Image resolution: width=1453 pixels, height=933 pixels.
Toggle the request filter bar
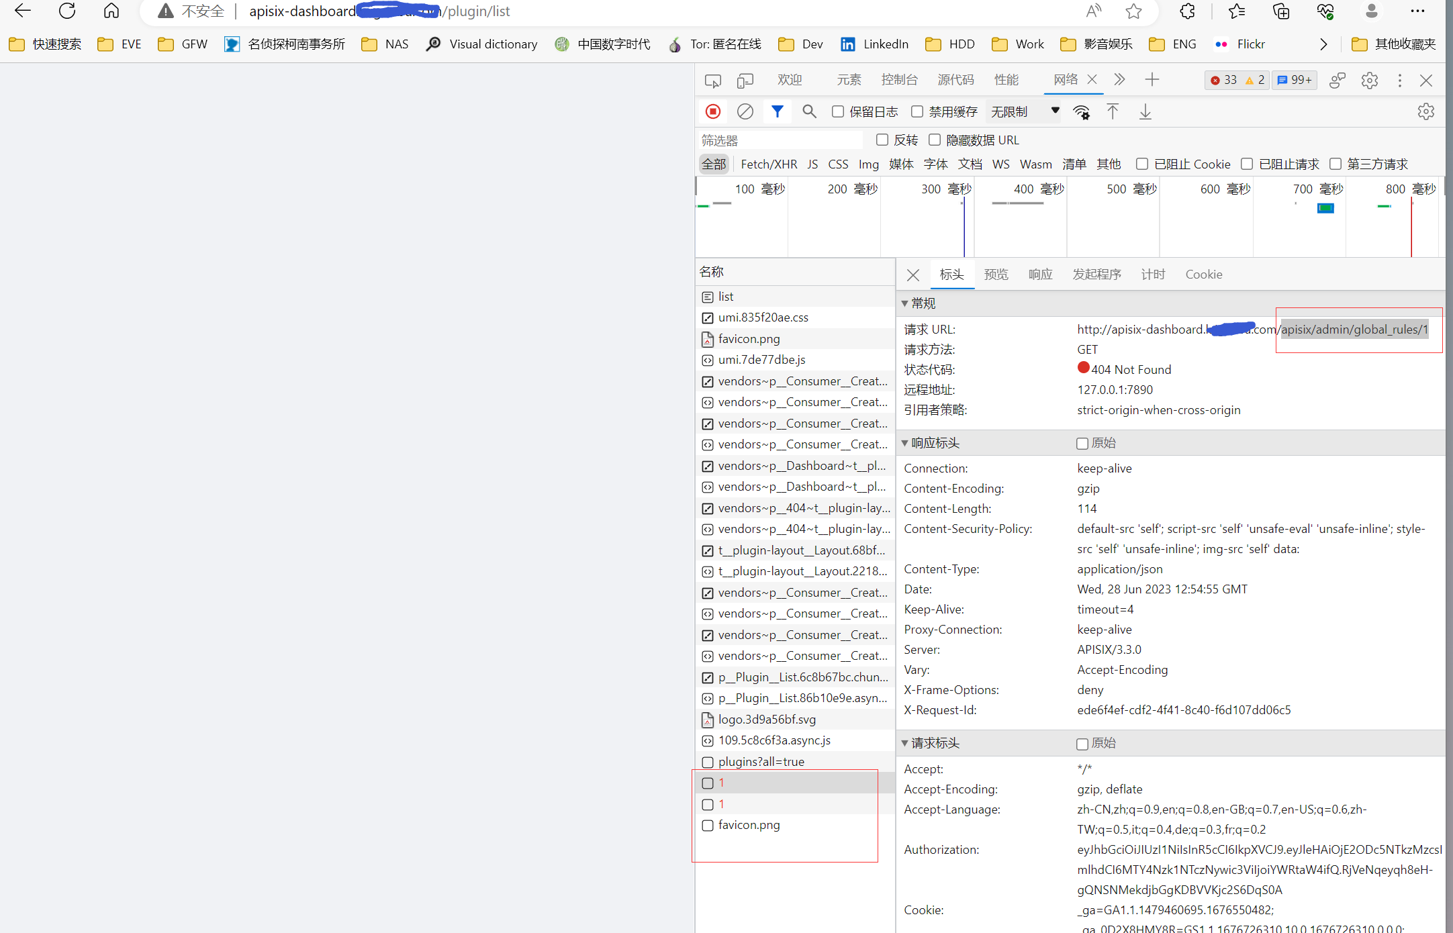click(x=777, y=111)
